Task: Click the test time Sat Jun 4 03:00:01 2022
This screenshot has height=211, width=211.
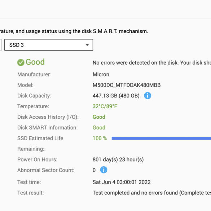Action: pyautogui.click(x=122, y=182)
